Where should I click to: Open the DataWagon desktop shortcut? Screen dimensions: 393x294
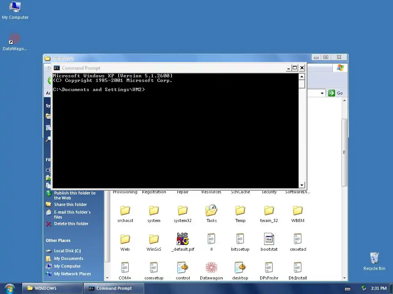coord(15,42)
